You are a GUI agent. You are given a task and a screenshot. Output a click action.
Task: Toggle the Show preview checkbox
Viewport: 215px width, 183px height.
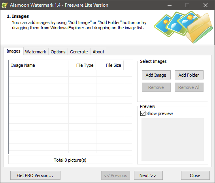coord(143,113)
